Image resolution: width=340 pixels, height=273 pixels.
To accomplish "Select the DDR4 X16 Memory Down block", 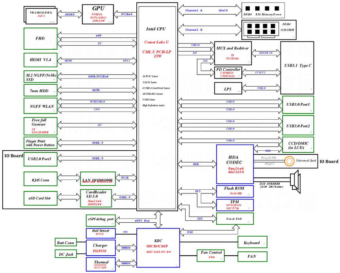I will (263, 11).
